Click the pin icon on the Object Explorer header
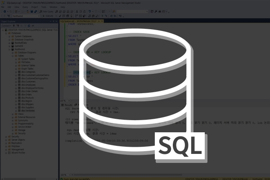270x180 pixels. coord(54,21)
